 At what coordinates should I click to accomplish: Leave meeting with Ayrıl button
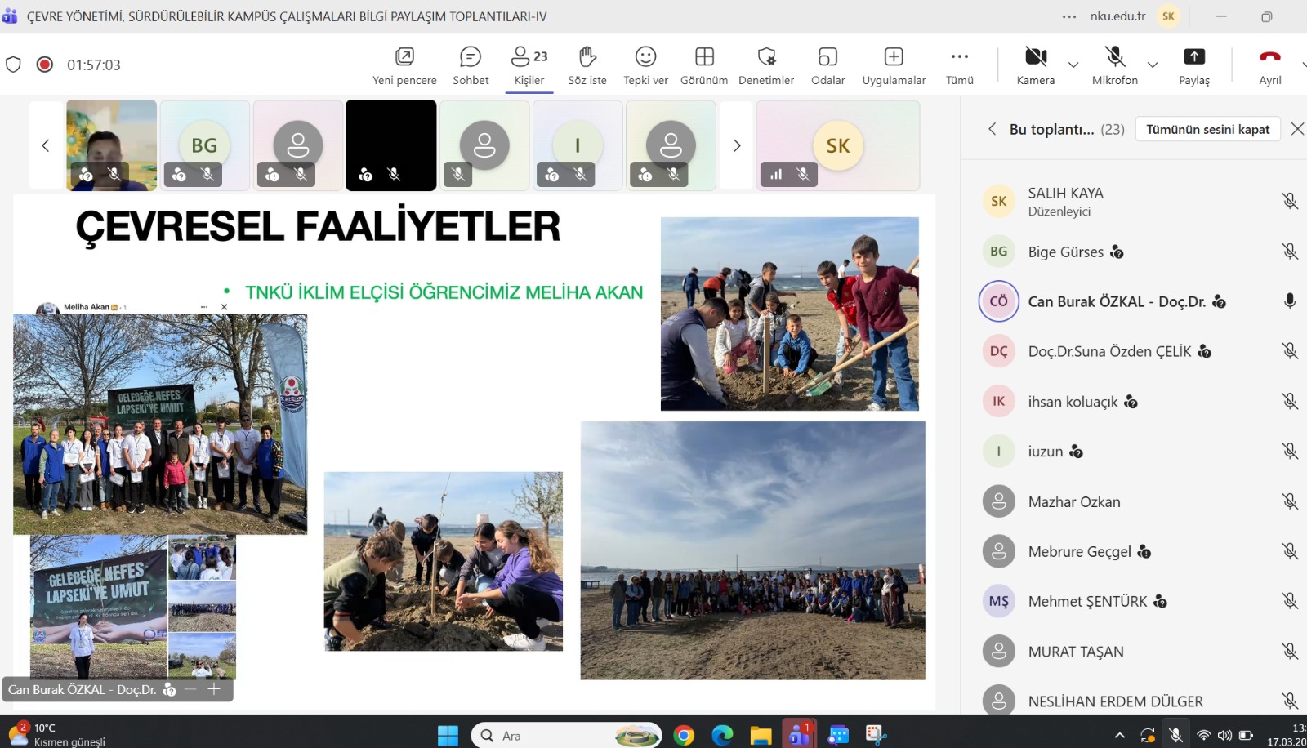[1269, 65]
